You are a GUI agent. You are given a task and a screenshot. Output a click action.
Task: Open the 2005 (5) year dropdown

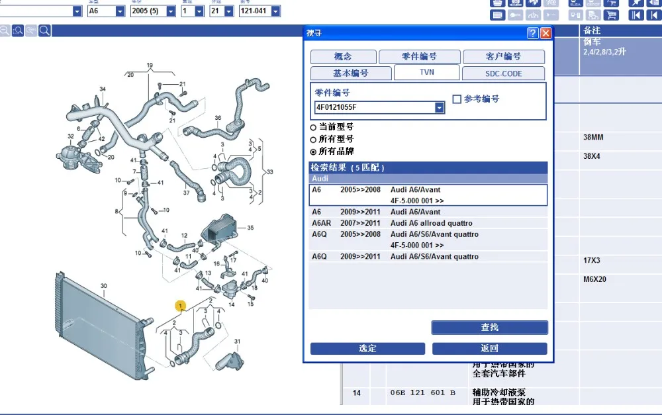tap(171, 11)
